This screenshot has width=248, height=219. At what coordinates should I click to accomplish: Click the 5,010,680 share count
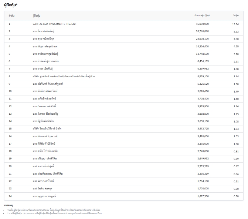203,91
